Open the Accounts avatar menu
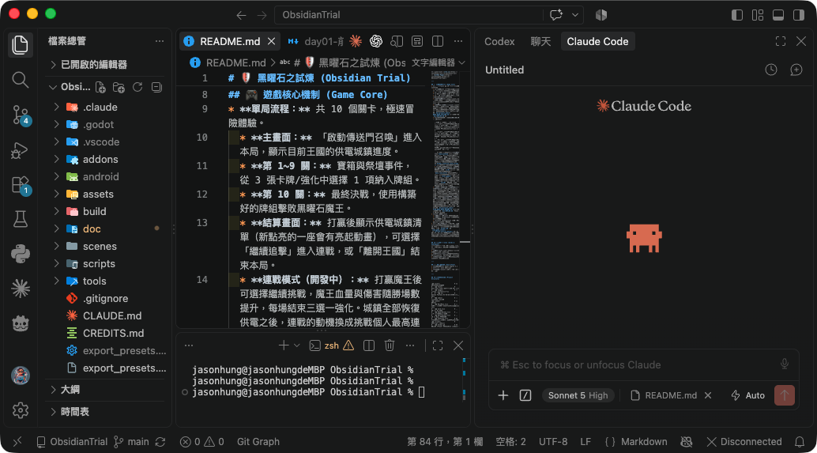The image size is (817, 453). 21,376
